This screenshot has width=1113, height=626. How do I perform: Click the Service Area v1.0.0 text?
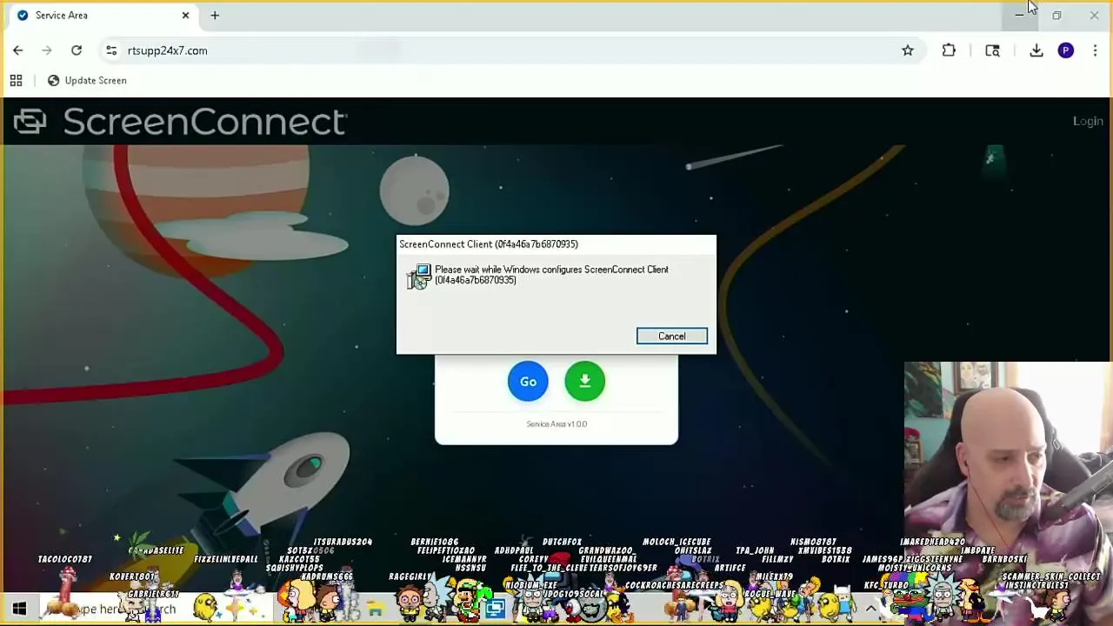[x=556, y=424]
